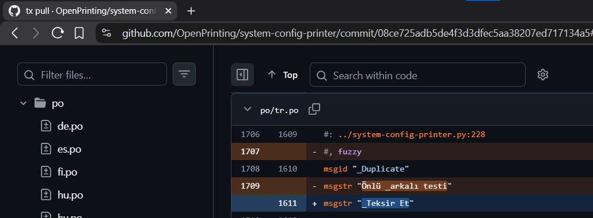Click '../system-config-printer.py:228' comment text
The height and width of the screenshot is (218, 593).
click(x=412, y=134)
